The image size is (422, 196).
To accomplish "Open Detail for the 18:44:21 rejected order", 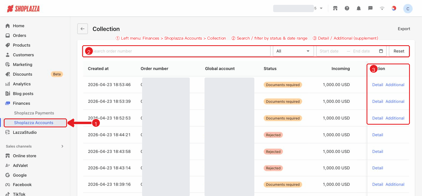I will coord(378,135).
